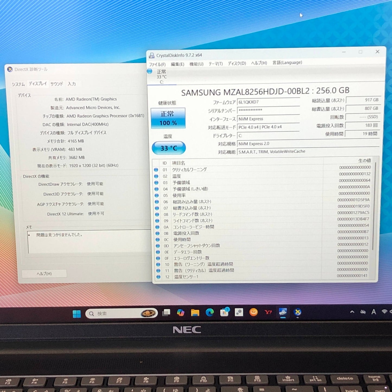Click the メモ text box in DirectX tool
The image size is (392, 392).
point(90,241)
